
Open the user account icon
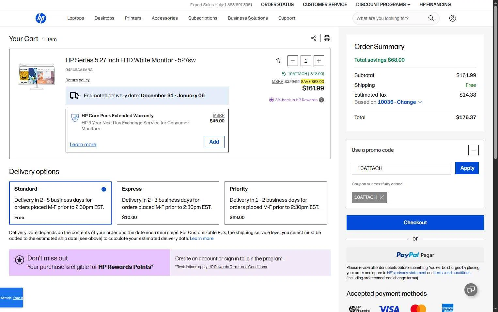click(453, 18)
